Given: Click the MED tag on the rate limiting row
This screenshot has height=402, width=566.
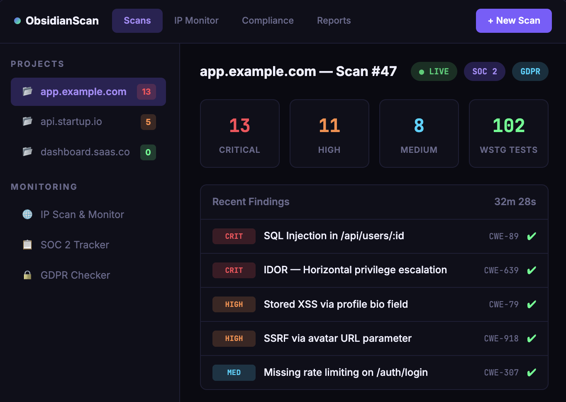Looking at the screenshot, I should pos(234,373).
